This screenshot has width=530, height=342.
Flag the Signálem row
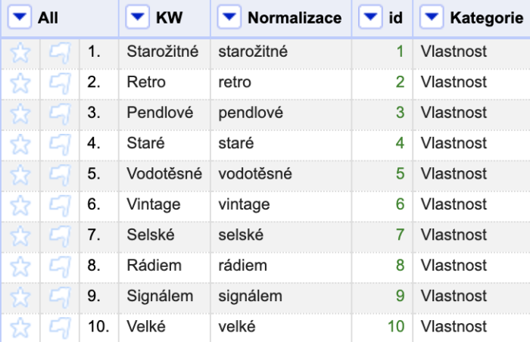(x=60, y=297)
